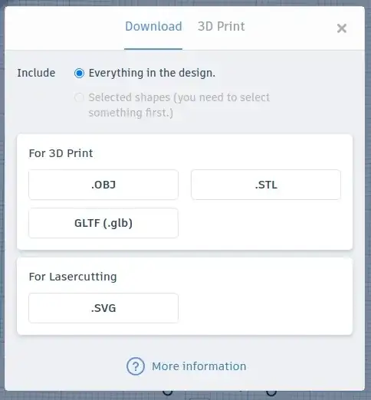Click the 'Everything in the design.' label text
The height and width of the screenshot is (400, 371).
[152, 73]
